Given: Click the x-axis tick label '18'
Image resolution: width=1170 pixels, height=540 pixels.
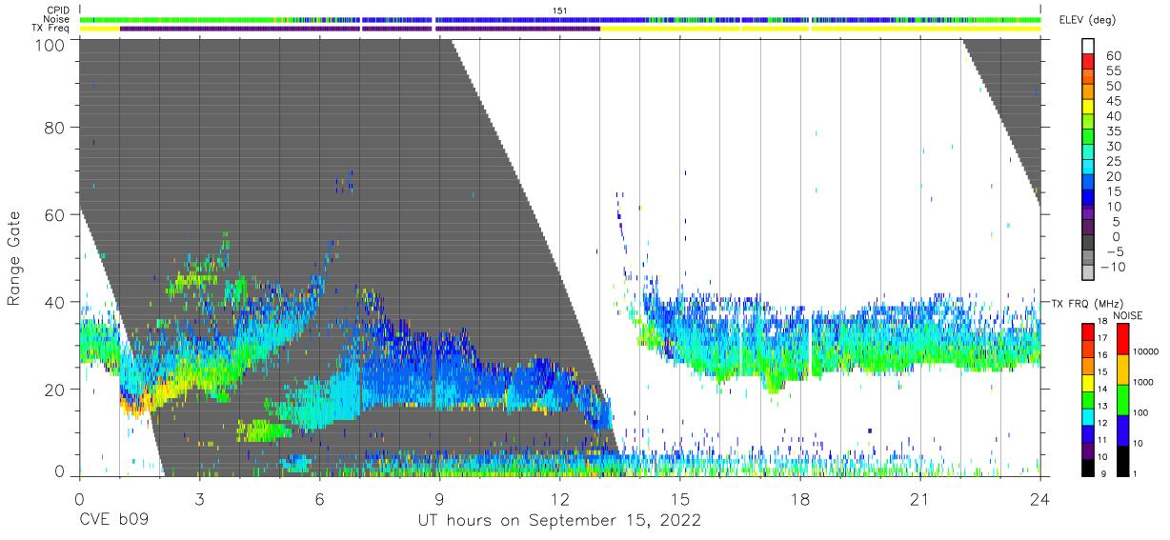Looking at the screenshot, I should click(x=800, y=500).
